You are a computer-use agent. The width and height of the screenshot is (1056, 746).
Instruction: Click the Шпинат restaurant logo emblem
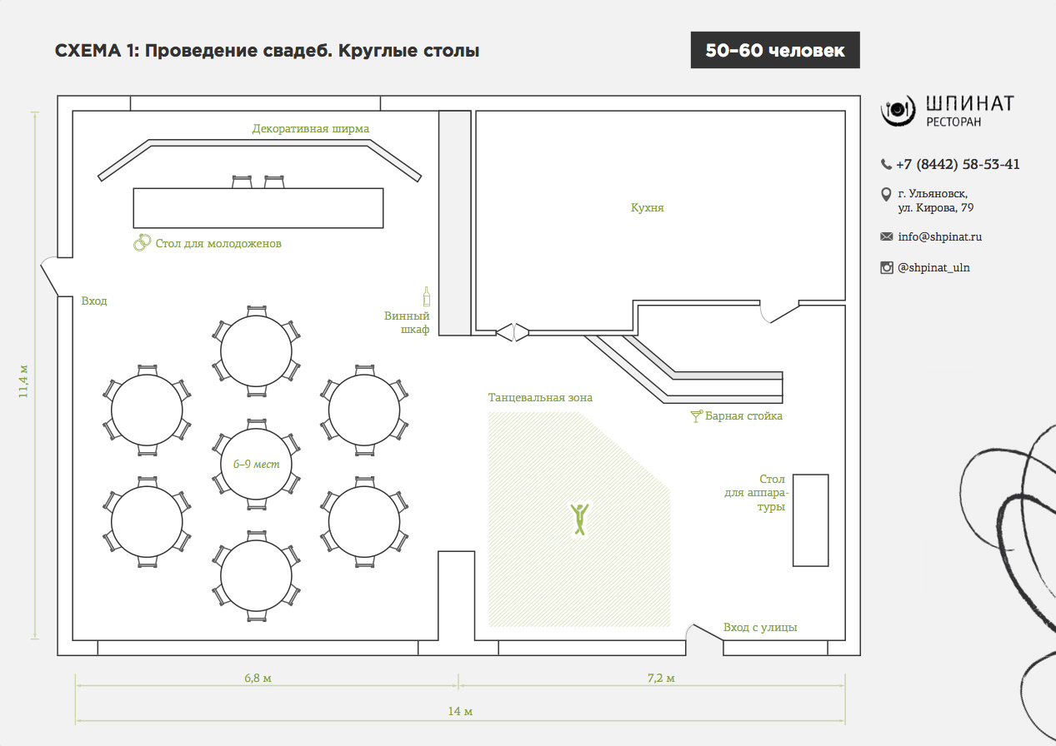click(898, 110)
